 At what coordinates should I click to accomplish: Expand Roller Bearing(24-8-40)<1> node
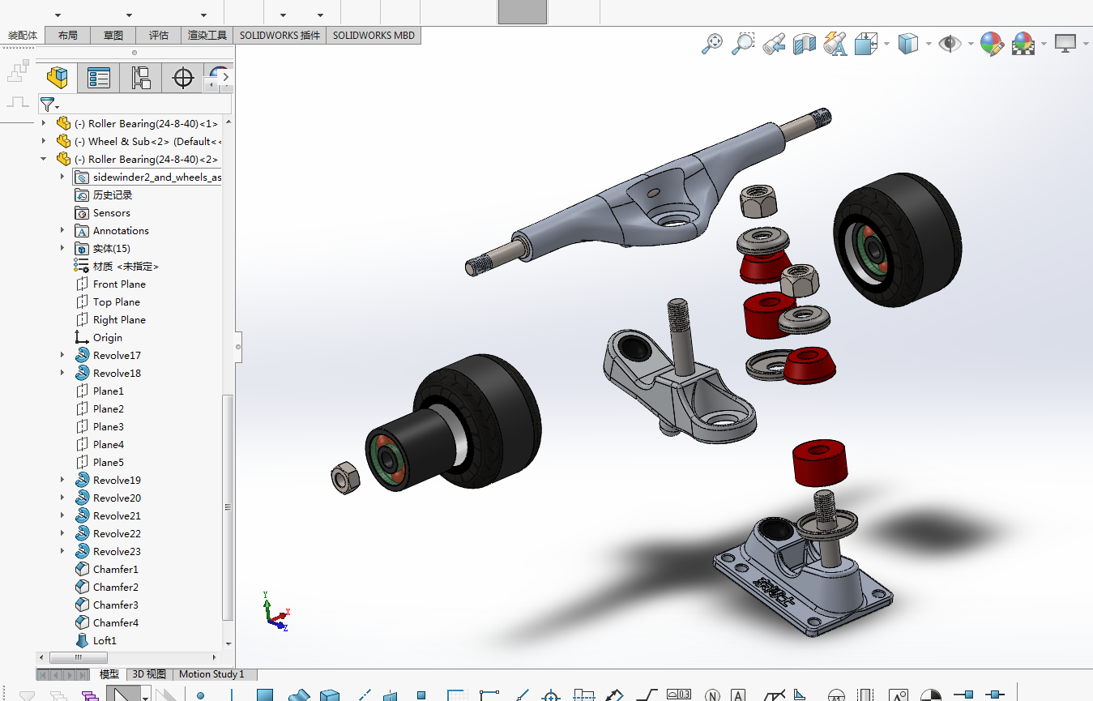pos(44,124)
